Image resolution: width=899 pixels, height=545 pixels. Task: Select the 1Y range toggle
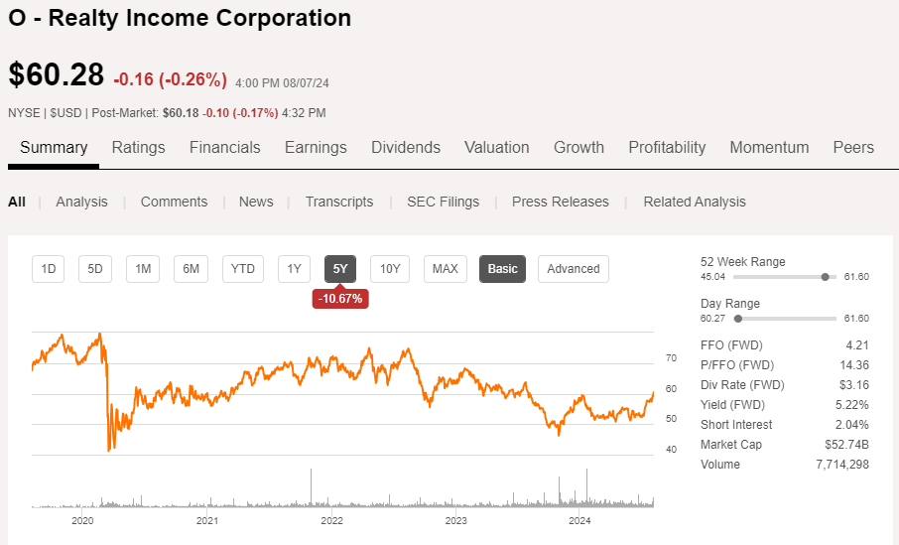tap(294, 268)
